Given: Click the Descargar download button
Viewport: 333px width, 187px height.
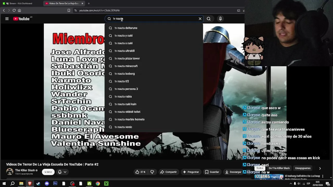Looking at the screenshot, I should click(233, 172).
